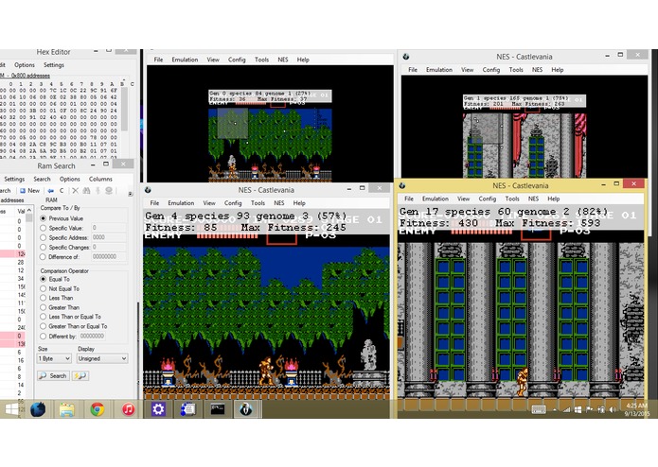658x467 pixels.
Task: Select the Difference of radio button
Action: coord(44,257)
